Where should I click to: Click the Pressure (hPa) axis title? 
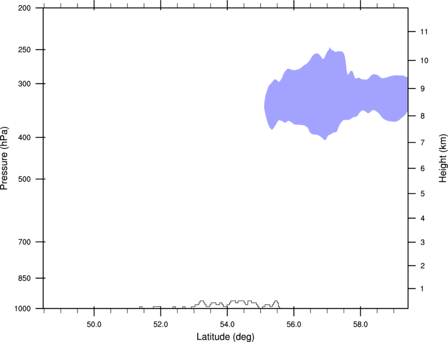pyautogui.click(x=4, y=158)
